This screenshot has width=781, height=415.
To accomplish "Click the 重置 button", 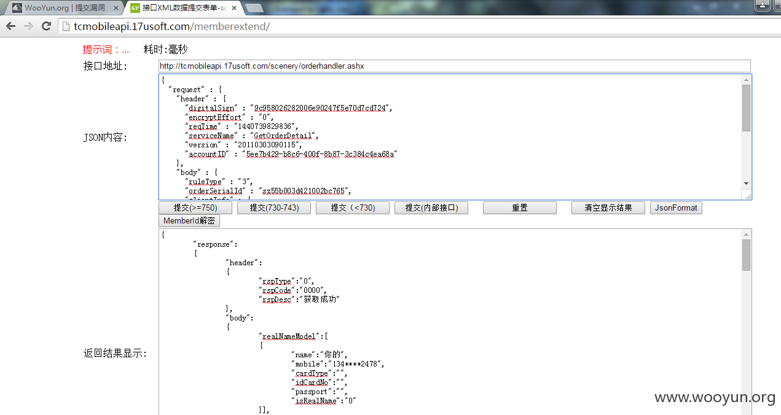I will click(520, 208).
